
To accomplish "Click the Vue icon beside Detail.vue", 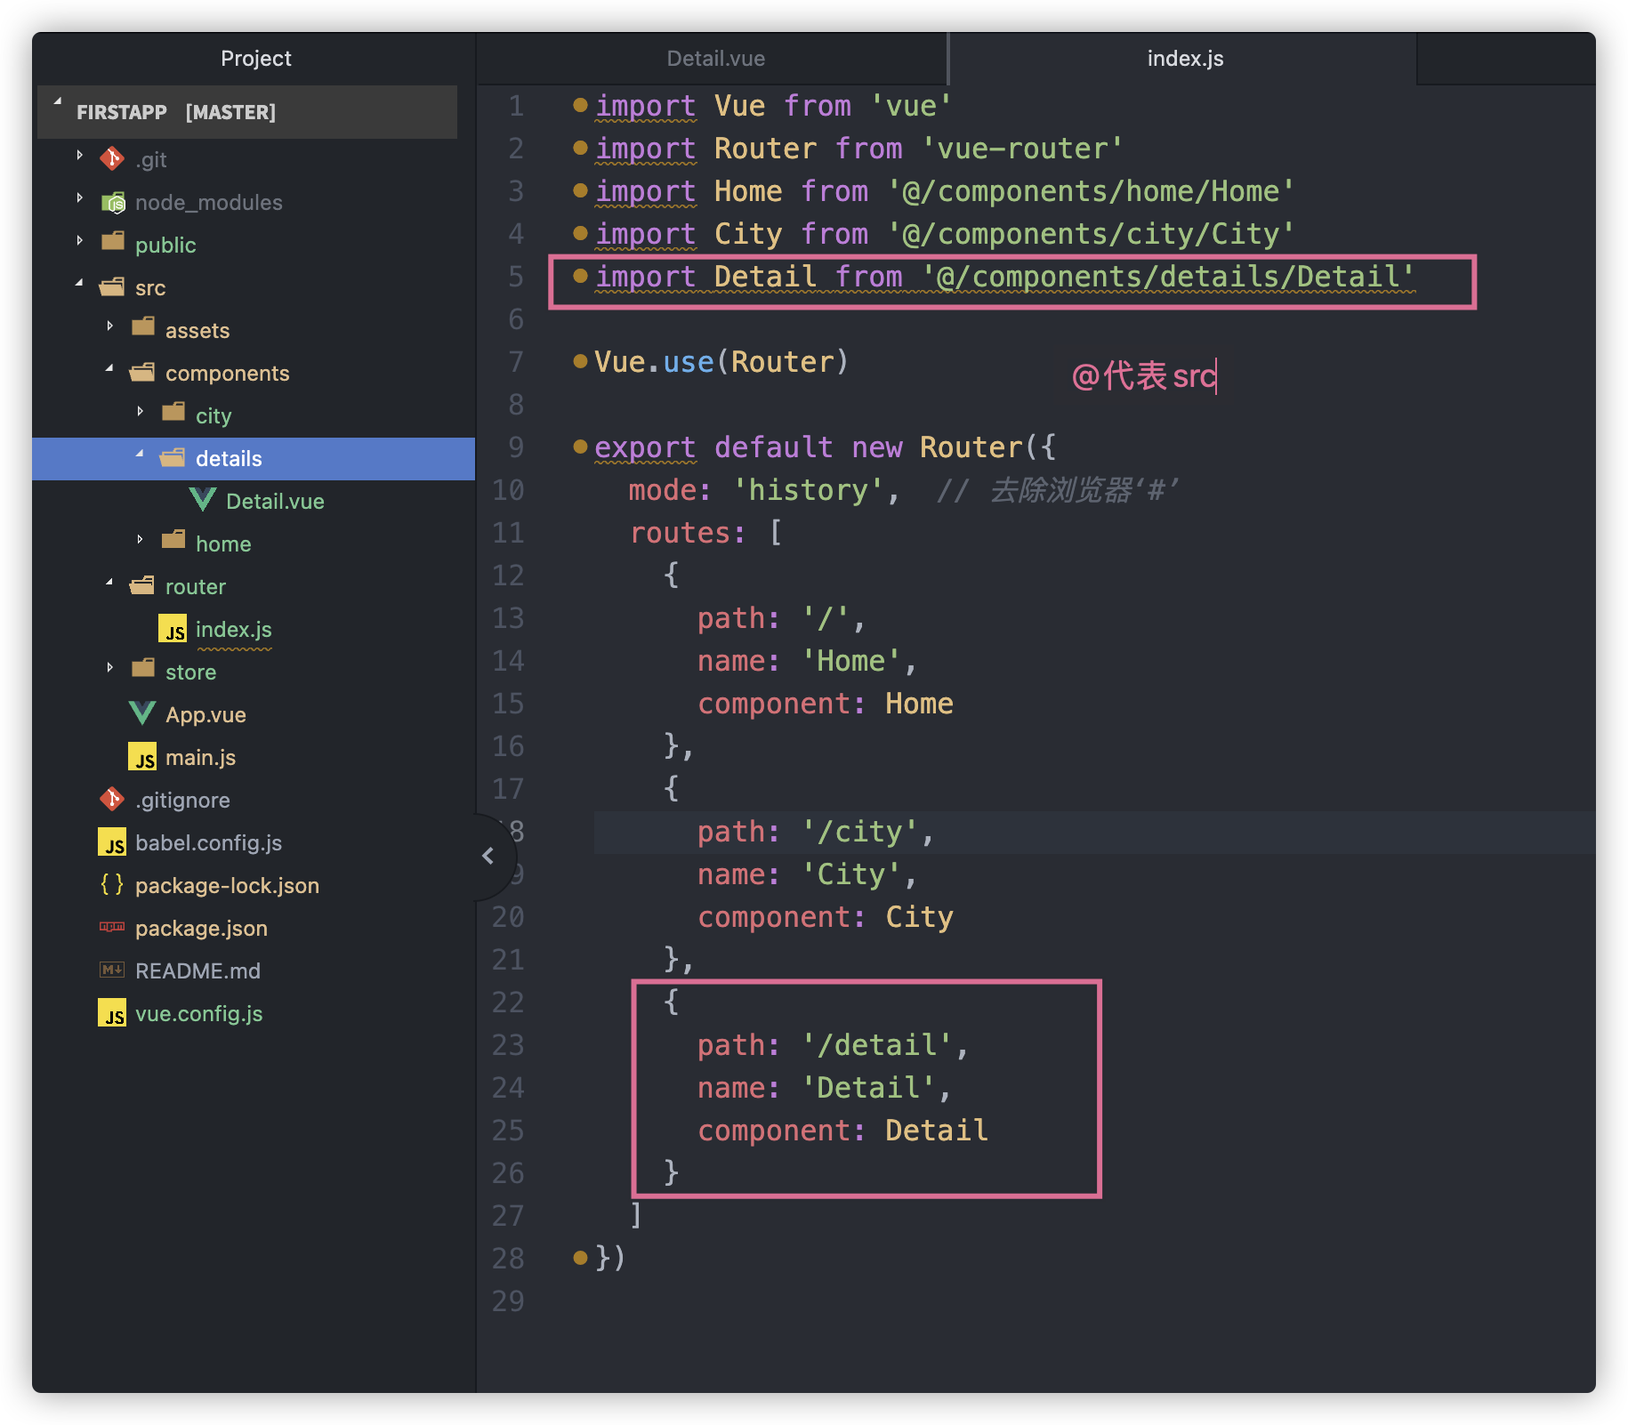I will pos(203,499).
